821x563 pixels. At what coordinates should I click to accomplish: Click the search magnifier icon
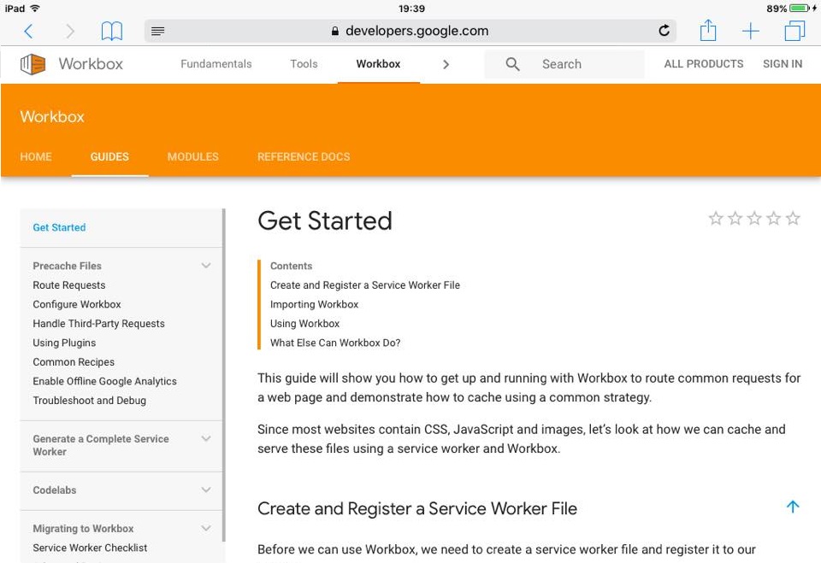pyautogui.click(x=511, y=63)
